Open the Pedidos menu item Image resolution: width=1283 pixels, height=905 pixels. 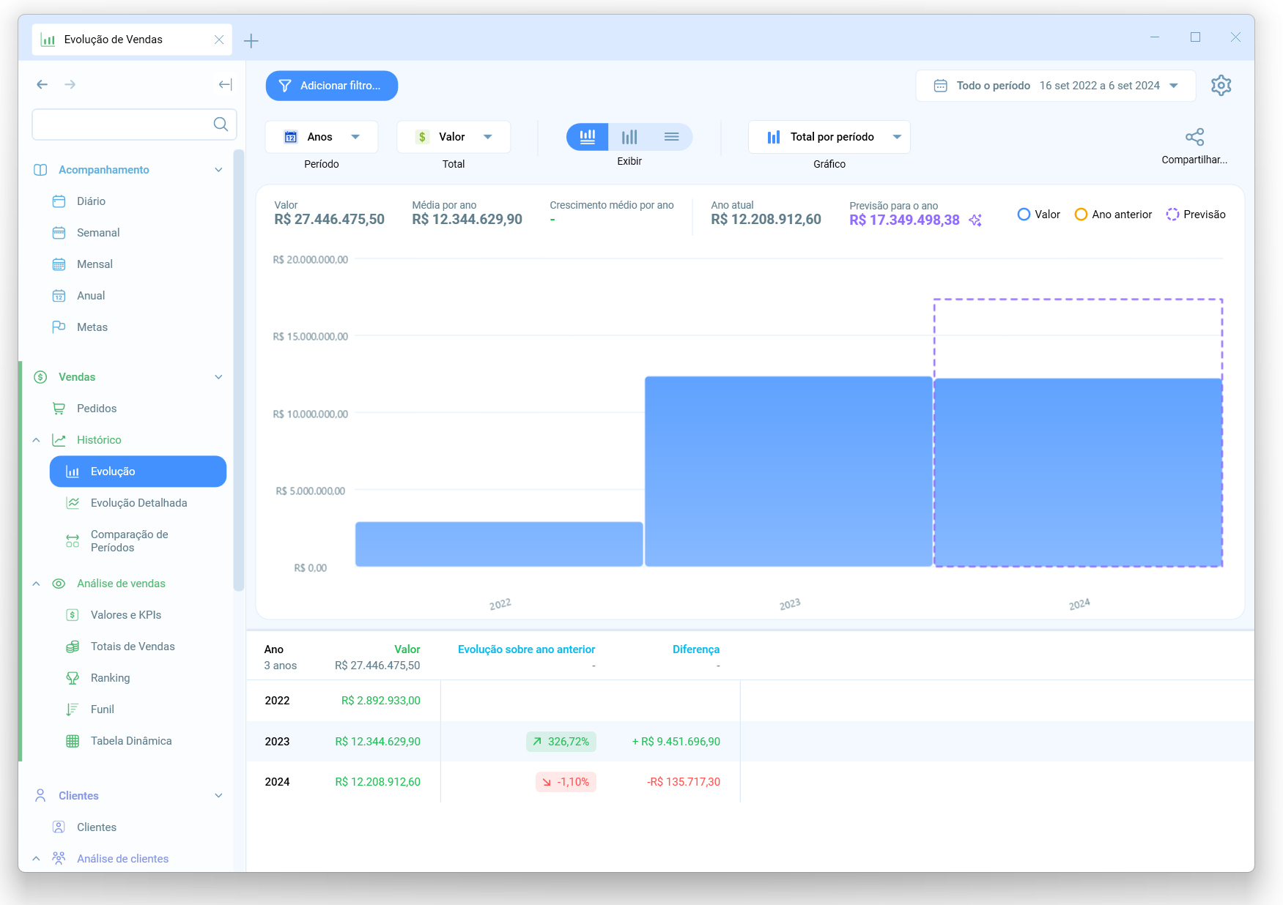click(97, 409)
